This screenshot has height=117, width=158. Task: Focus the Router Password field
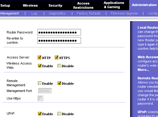point(59,32)
